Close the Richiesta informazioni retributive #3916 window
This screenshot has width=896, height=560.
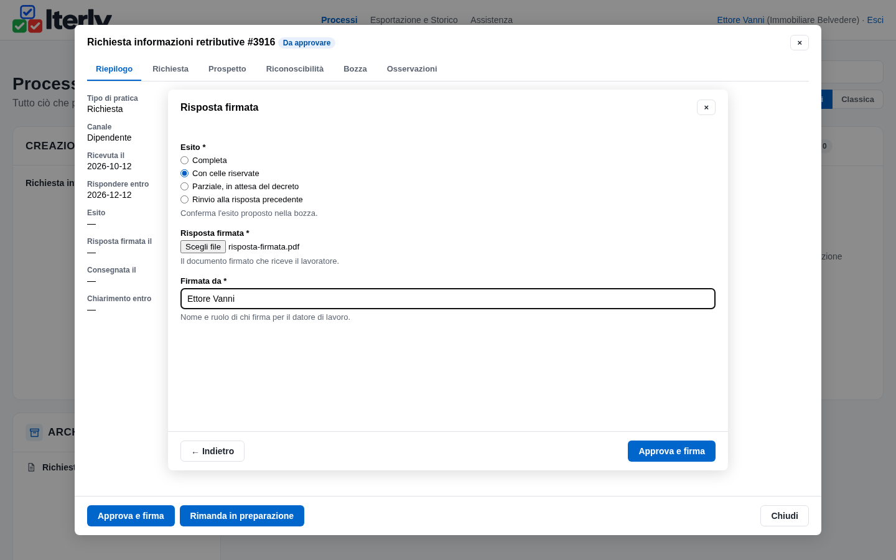[x=800, y=43]
